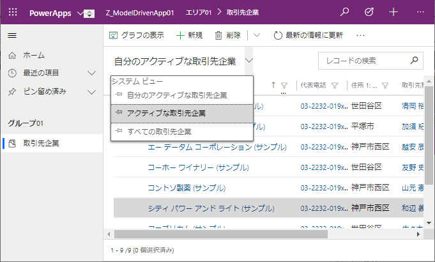
Task: Click the record search magnifier icon
Action: click(x=414, y=60)
